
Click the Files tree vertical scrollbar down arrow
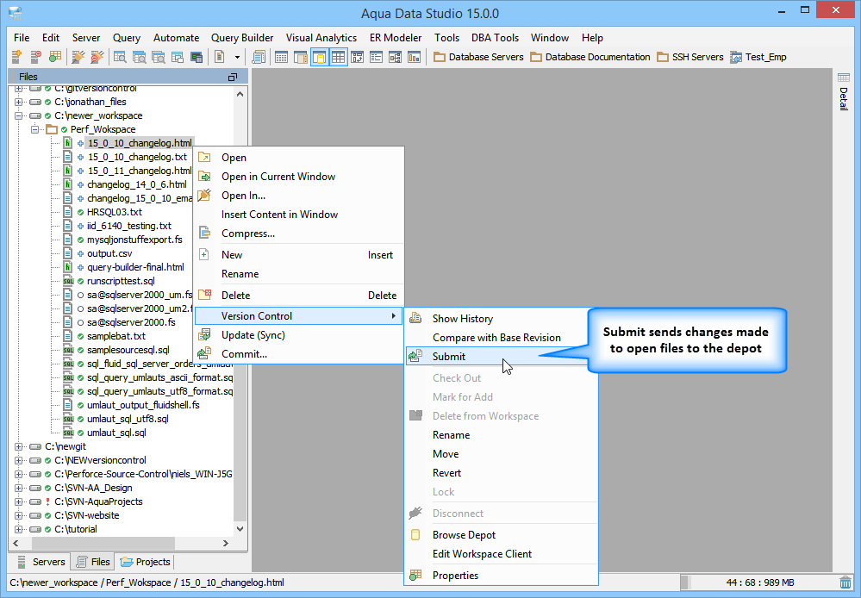coord(240,529)
